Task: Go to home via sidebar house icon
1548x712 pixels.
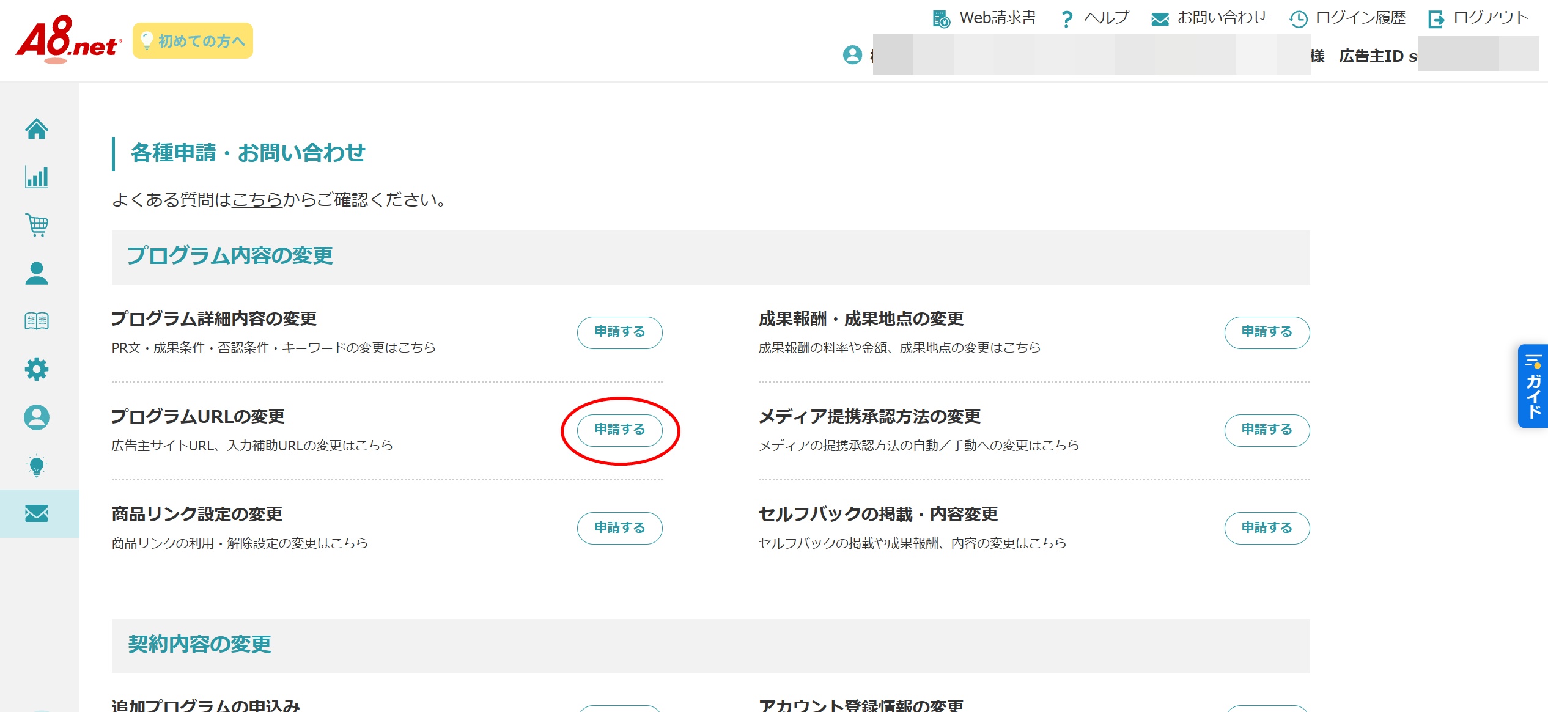Action: pos(37,129)
